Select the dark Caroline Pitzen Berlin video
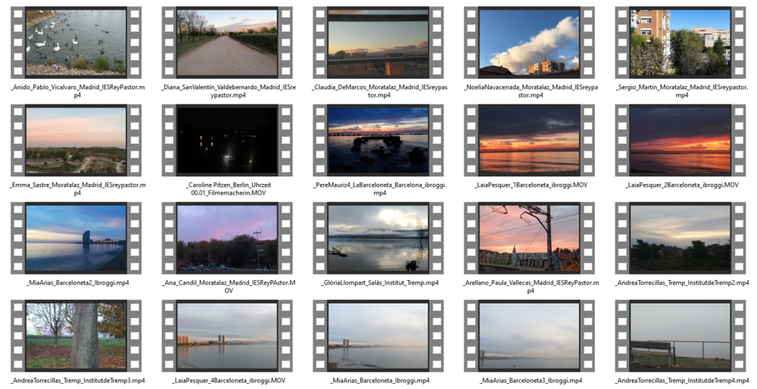The width and height of the screenshot is (757, 389). 227,141
